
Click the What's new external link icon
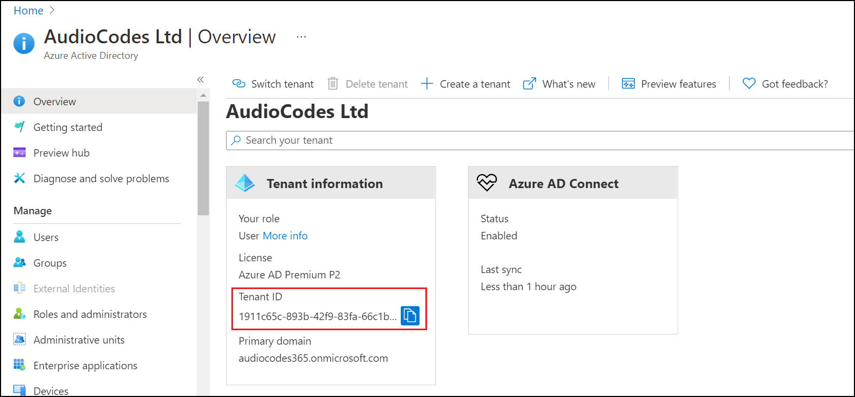[x=529, y=84]
